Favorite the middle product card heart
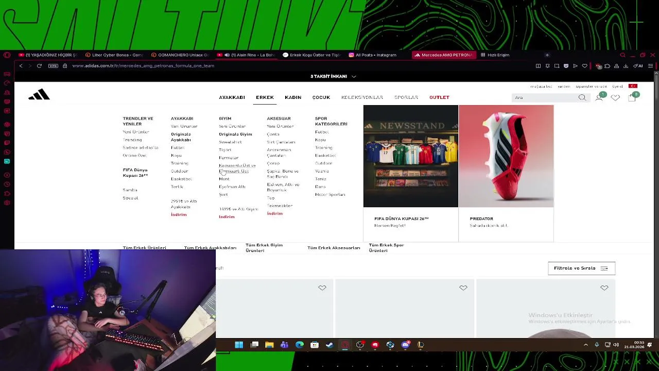 (463, 288)
